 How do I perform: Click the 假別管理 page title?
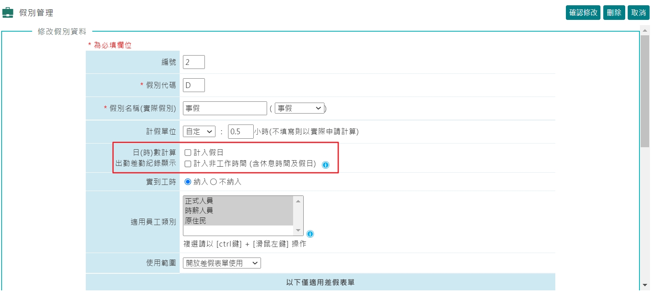[x=36, y=13]
